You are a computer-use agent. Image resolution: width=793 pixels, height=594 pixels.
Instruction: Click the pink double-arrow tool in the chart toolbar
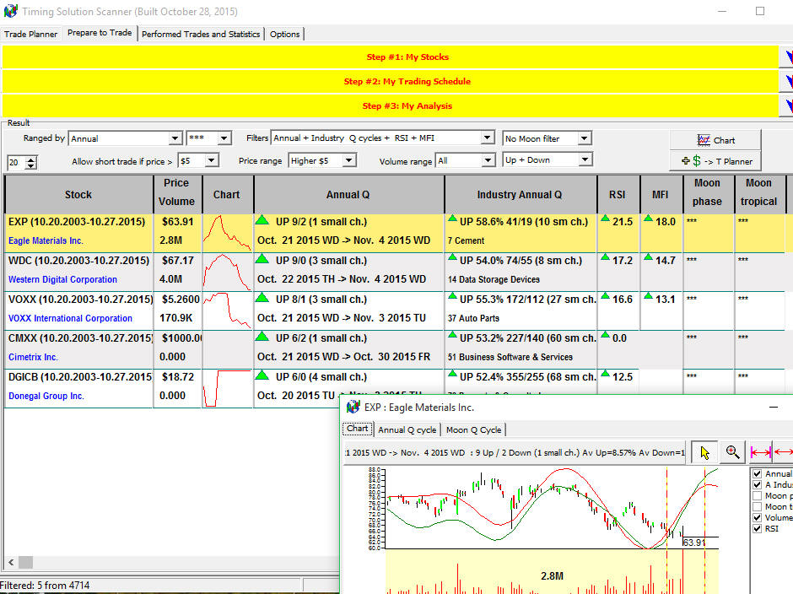[x=761, y=452]
